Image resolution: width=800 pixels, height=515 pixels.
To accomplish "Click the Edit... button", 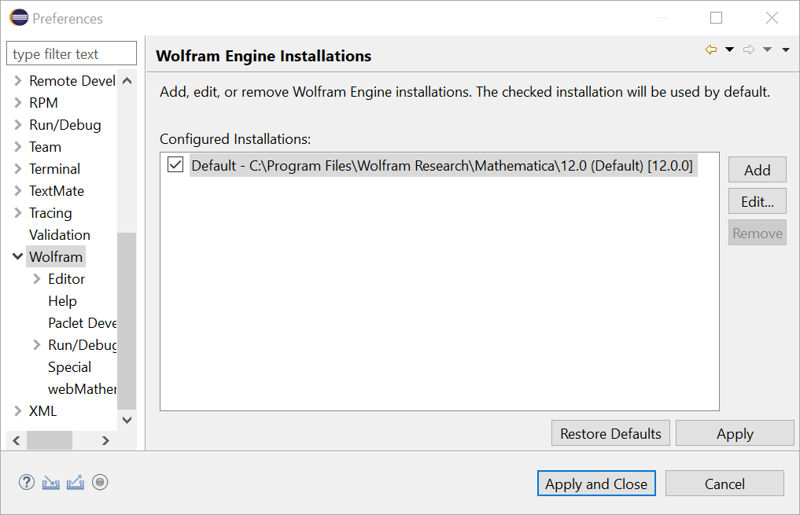I will coord(758,201).
